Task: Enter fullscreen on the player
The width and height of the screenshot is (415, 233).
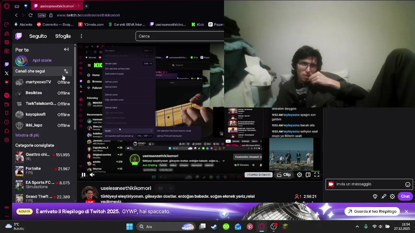Action: [x=317, y=175]
